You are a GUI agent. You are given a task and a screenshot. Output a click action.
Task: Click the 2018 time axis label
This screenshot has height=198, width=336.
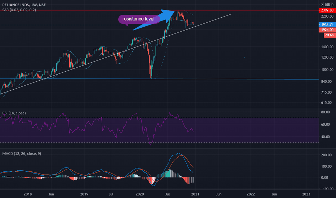[x=28, y=194]
